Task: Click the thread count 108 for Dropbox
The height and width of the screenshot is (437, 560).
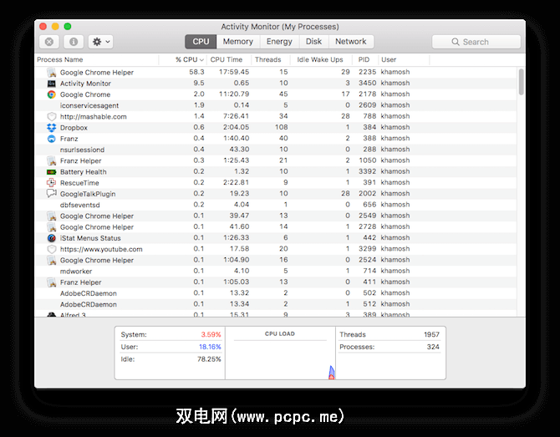Action: click(282, 128)
